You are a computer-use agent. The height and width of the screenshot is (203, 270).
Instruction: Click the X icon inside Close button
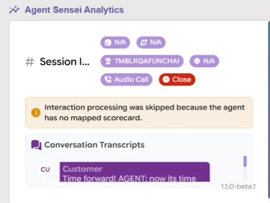(166, 79)
